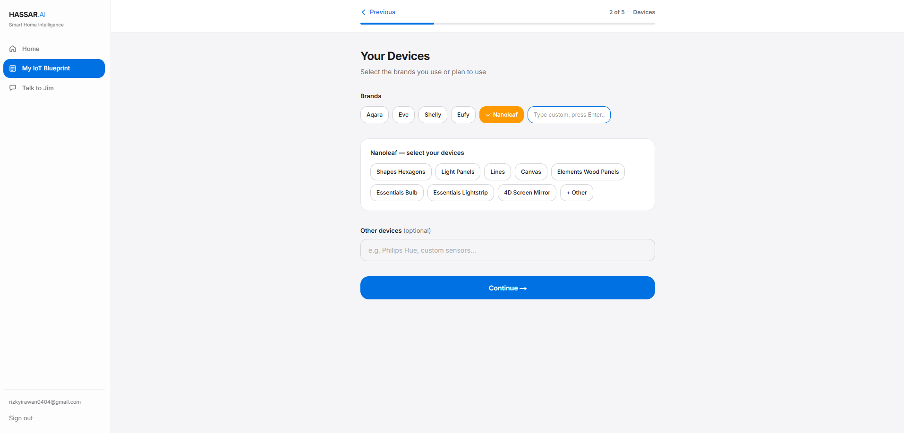Select the Lines device

[x=497, y=172]
